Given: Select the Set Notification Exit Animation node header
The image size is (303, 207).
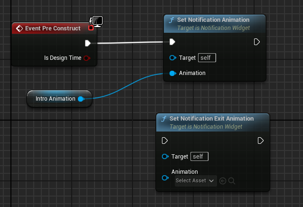Looking at the screenshot, I should pyautogui.click(x=213, y=122).
